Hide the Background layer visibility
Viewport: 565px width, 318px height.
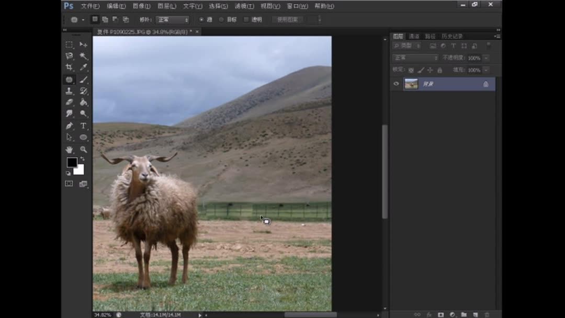pyautogui.click(x=397, y=84)
